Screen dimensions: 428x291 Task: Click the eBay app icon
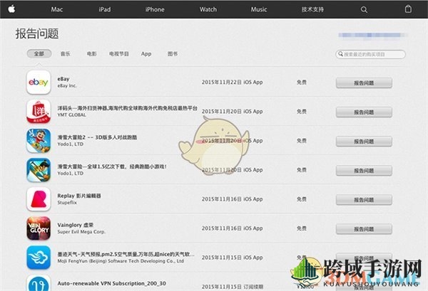[39, 82]
